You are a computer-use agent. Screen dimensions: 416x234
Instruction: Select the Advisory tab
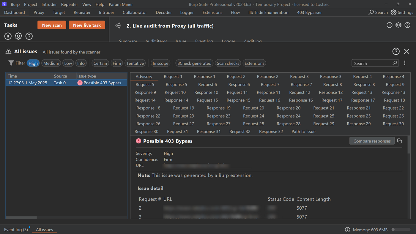(x=144, y=77)
